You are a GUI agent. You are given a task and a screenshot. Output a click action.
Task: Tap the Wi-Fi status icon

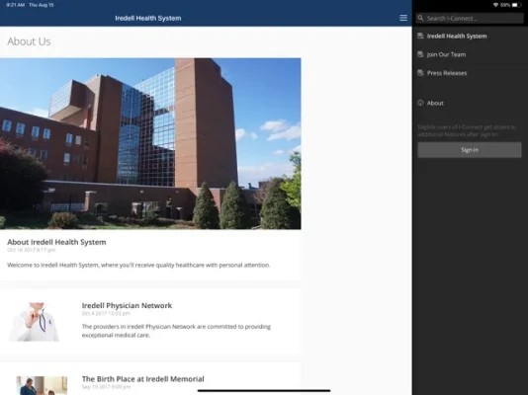(495, 5)
